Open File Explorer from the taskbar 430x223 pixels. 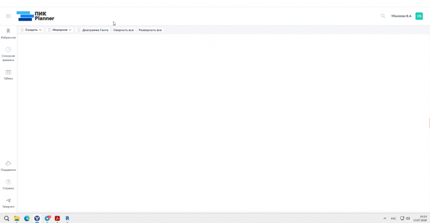coord(17,219)
